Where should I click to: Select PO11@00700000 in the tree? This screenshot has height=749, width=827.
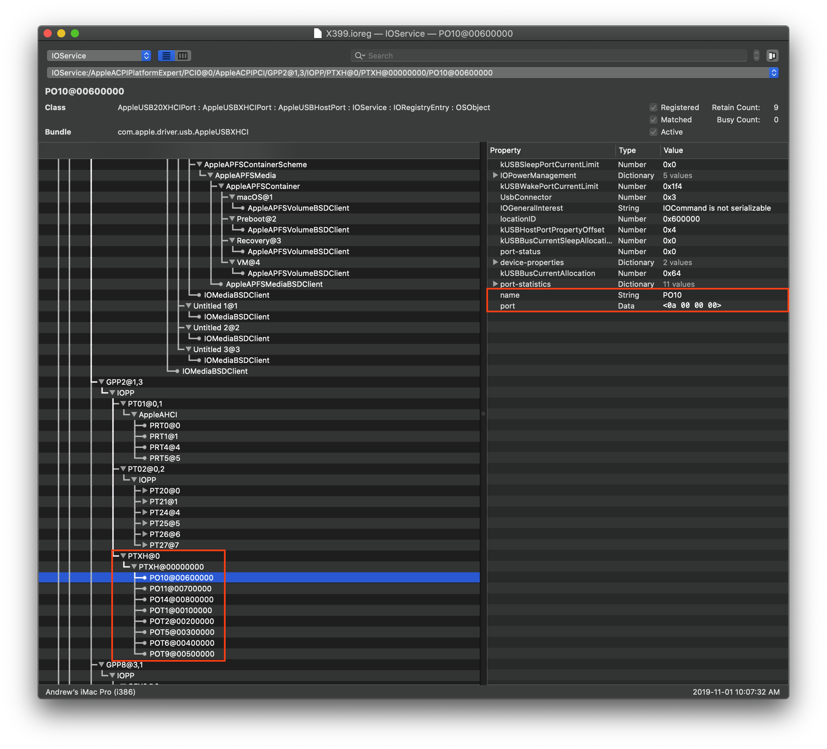pos(181,589)
